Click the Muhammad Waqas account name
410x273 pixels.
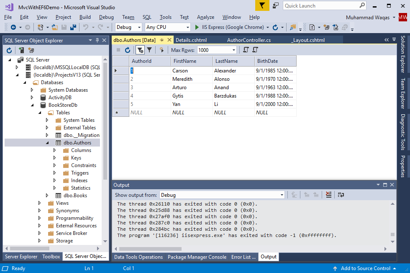click(367, 18)
